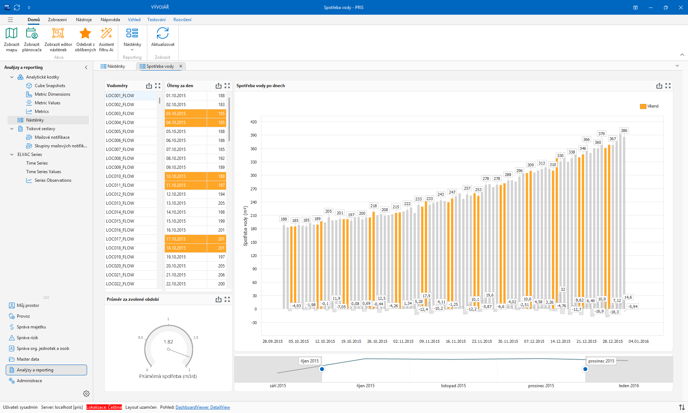Click the Víkend orange legend swatch
688x413 pixels.
(643, 106)
